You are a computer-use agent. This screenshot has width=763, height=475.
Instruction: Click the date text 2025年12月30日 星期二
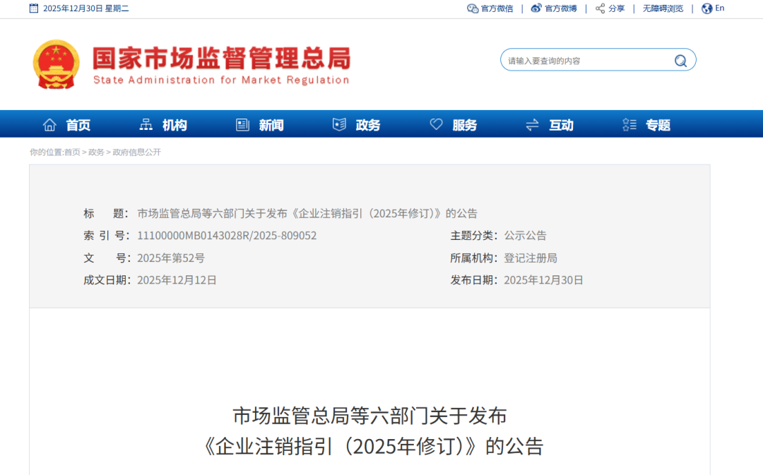85,8
